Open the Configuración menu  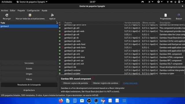click(33, 10)
